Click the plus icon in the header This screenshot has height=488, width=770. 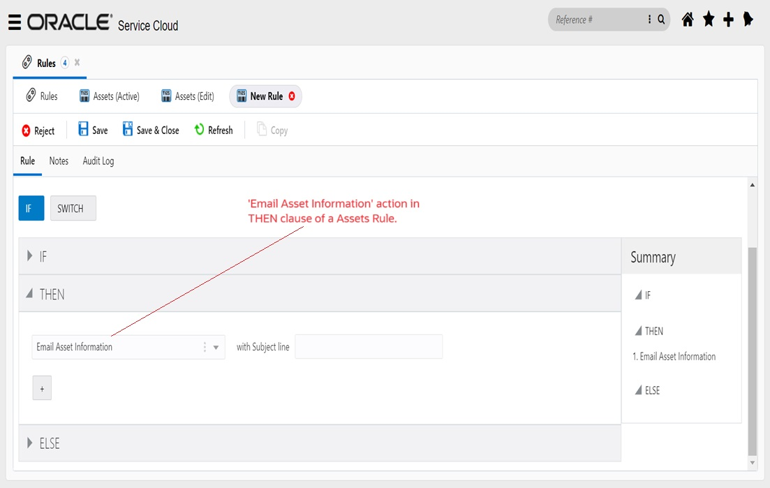point(728,19)
